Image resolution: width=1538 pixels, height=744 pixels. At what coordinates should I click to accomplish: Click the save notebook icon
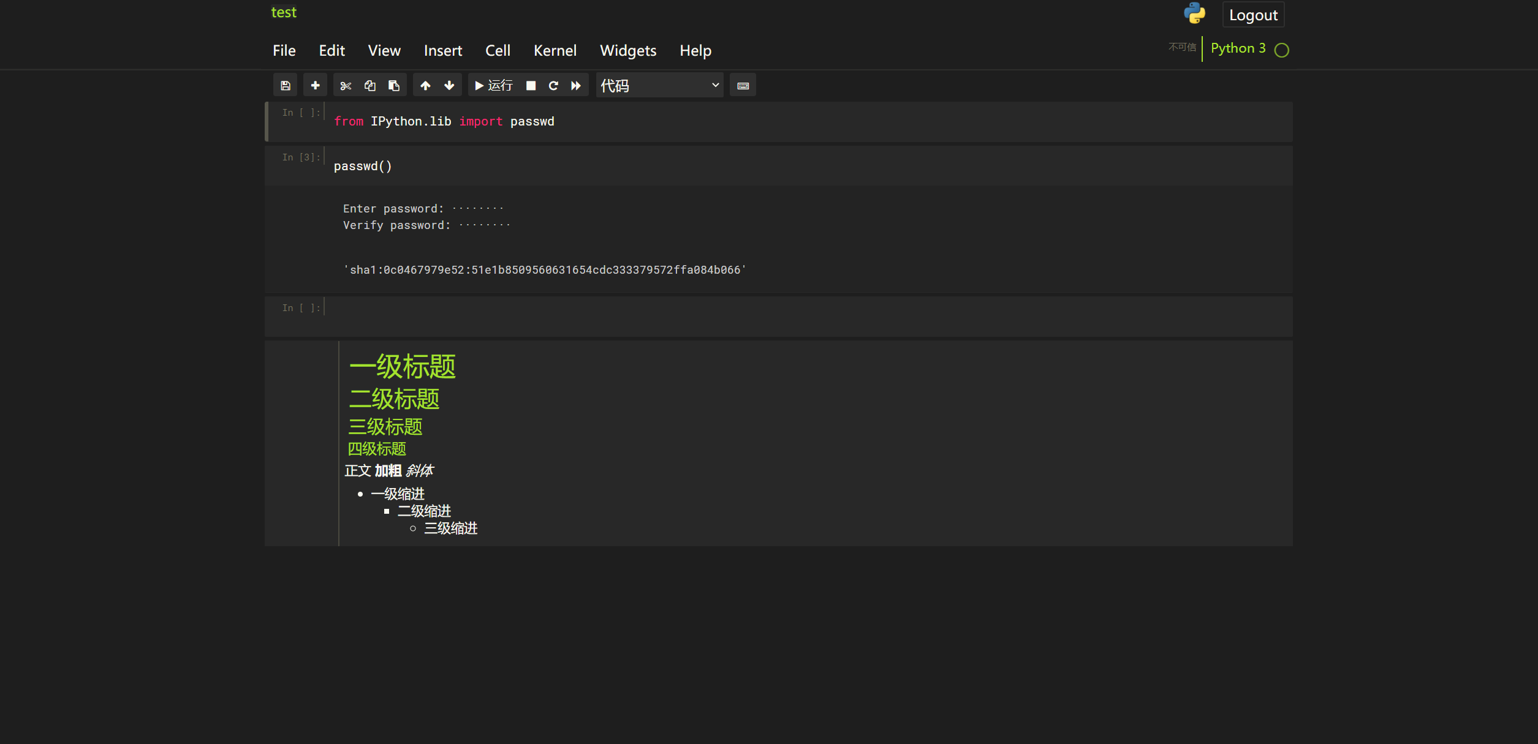(286, 86)
